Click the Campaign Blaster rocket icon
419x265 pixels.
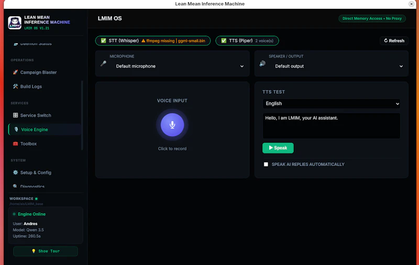pos(16,72)
